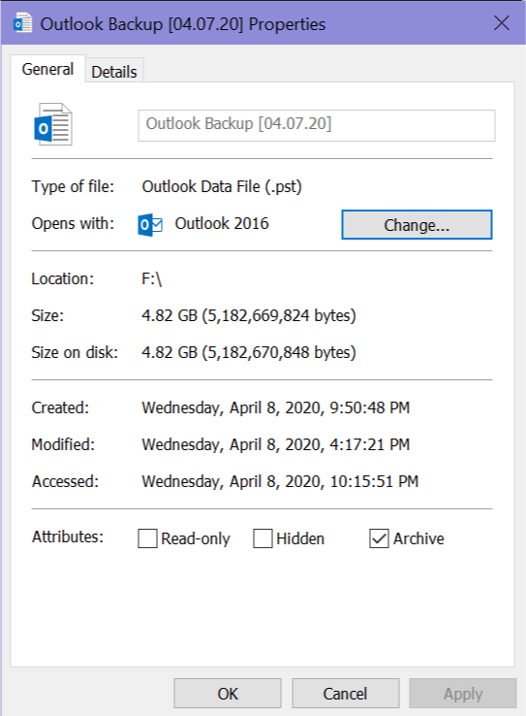Click the large Outlook data file icon

click(x=53, y=124)
